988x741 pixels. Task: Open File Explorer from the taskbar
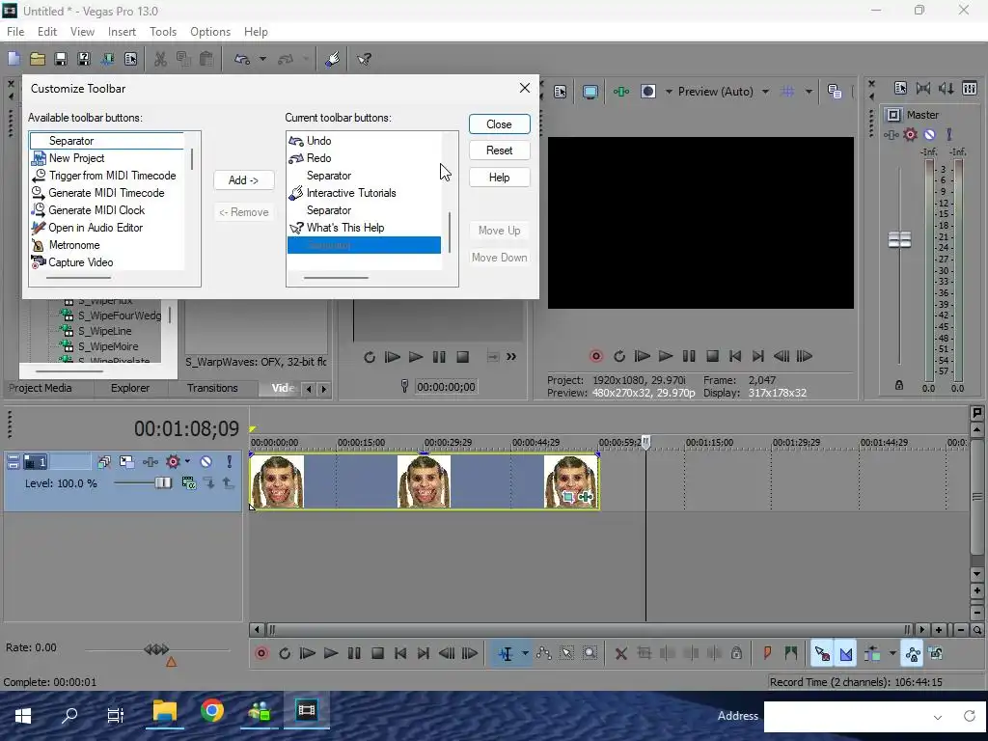tap(164, 711)
